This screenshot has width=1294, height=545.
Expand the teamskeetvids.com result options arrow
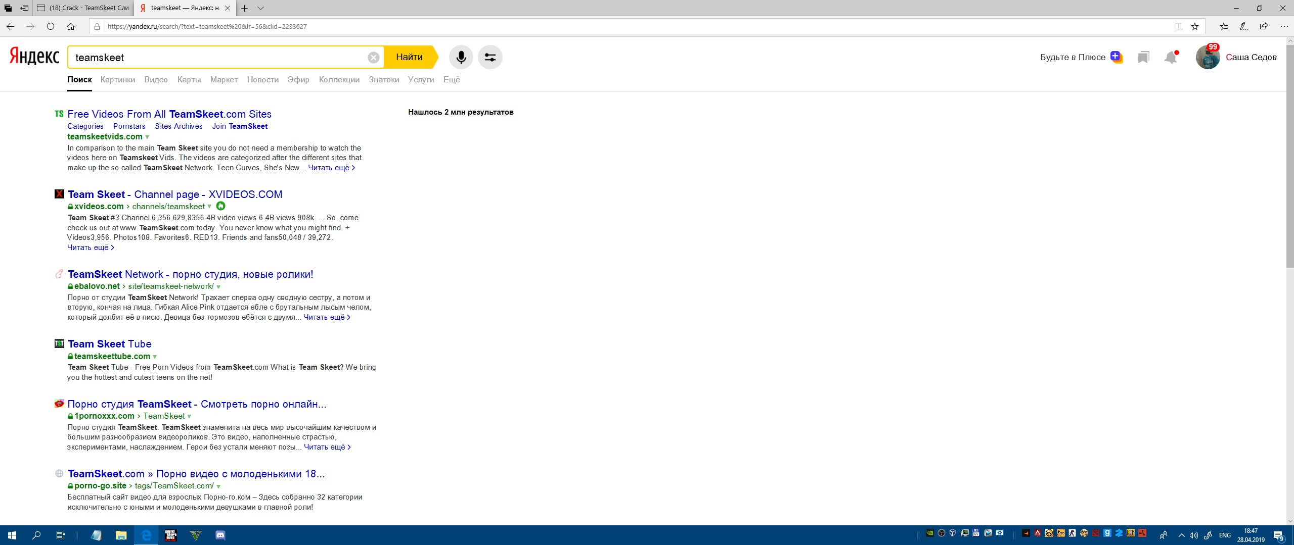tap(147, 137)
